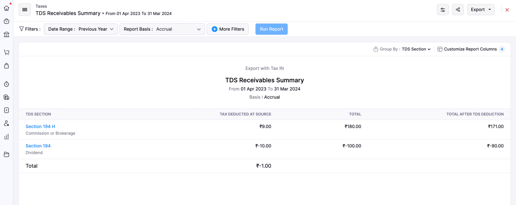Toggle the hamburger menu button
The width and height of the screenshot is (516, 205).
25,10
